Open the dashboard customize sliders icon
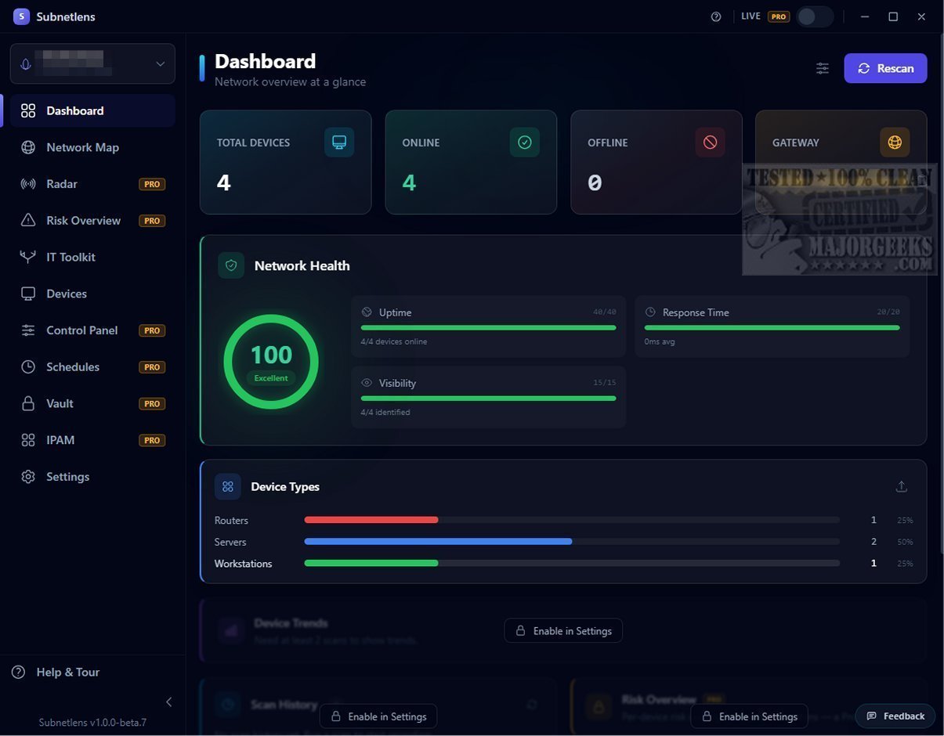The width and height of the screenshot is (944, 736). tap(823, 68)
